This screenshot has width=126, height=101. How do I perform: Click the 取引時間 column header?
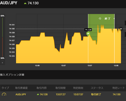click(60, 88)
